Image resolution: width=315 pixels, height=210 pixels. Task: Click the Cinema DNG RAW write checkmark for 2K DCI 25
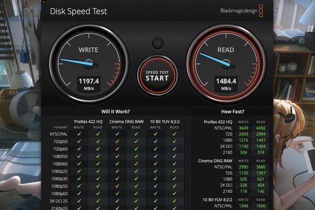(117, 201)
